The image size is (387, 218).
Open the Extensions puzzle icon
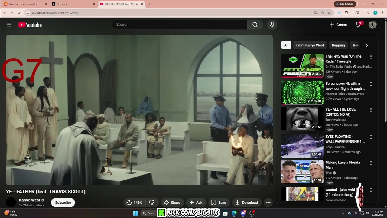click(346, 13)
